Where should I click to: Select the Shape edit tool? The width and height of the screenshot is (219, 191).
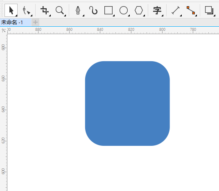[x=26, y=10]
